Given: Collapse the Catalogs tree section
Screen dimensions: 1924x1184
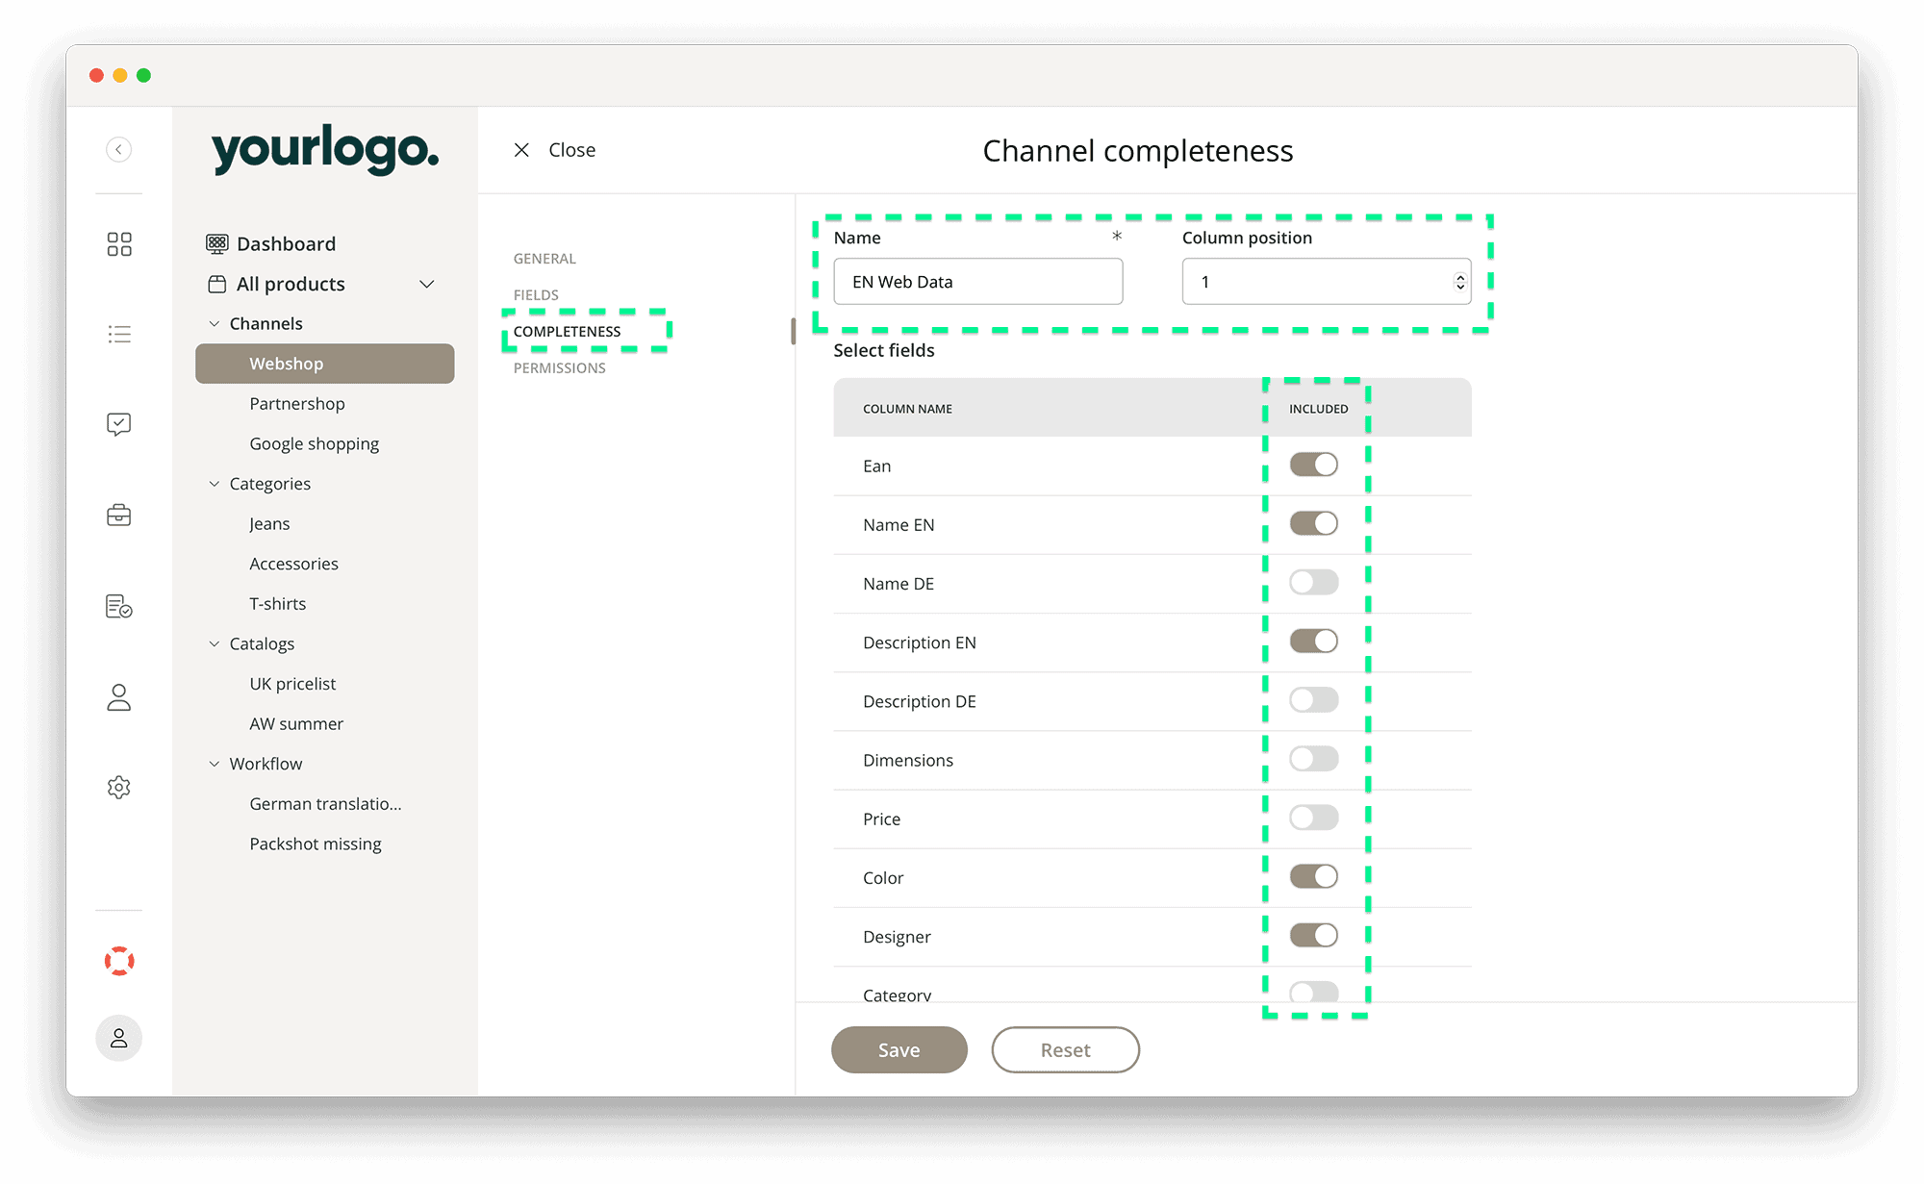Looking at the screenshot, I should click(x=214, y=643).
